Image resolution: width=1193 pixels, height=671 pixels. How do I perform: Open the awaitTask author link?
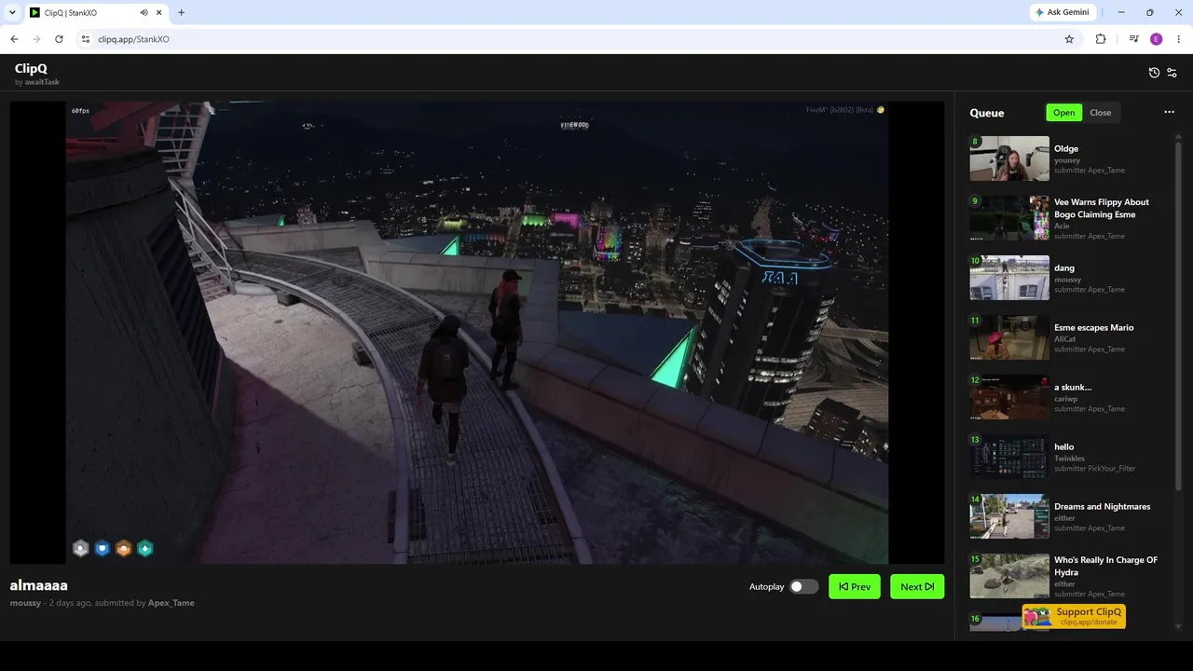tap(42, 82)
